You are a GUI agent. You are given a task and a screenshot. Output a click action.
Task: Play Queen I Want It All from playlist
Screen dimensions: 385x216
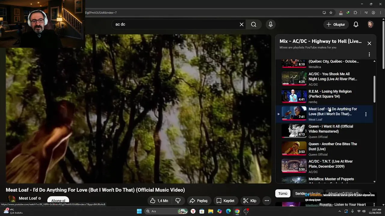pos(324,131)
